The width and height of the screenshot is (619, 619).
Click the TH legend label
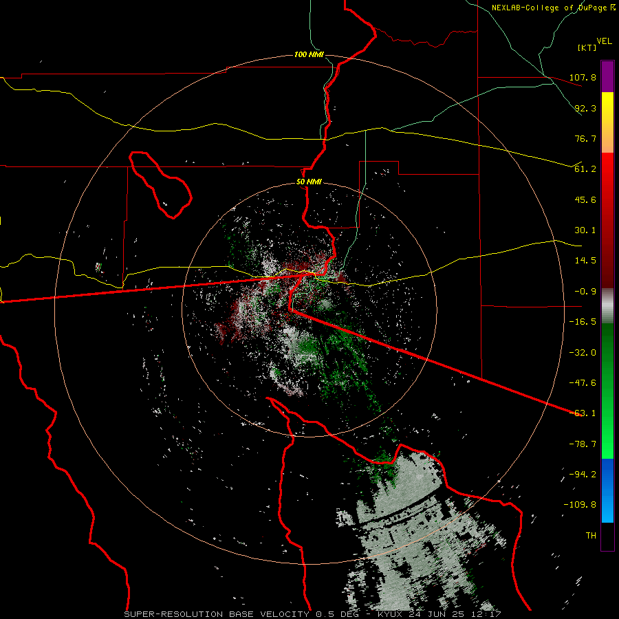[591, 536]
